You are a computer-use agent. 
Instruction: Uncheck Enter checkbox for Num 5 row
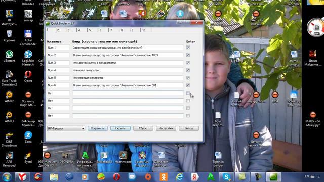pos(188,78)
